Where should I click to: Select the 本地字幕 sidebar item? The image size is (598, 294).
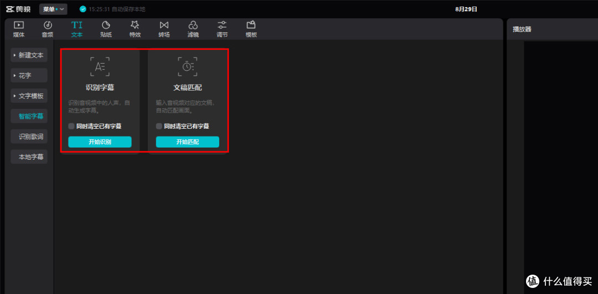pos(29,156)
